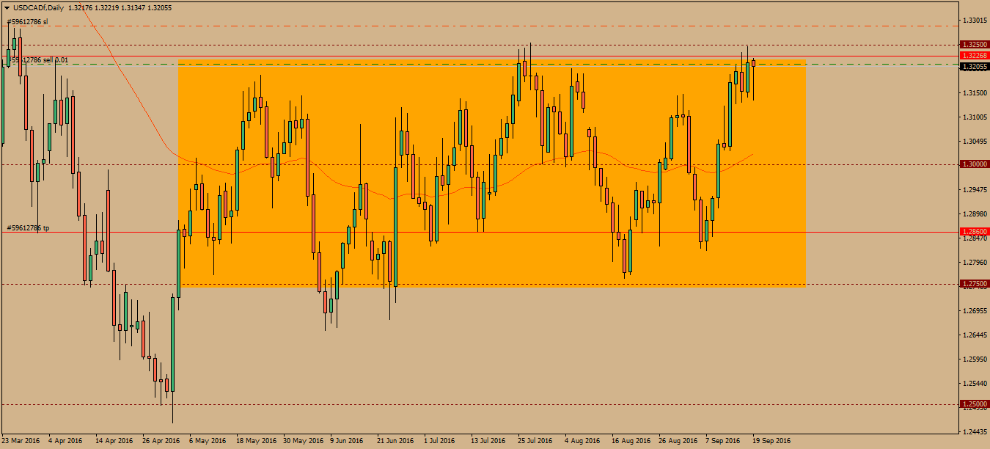Click the 1.26445 price axis label
This screenshot has width=990, height=449.
(975, 335)
